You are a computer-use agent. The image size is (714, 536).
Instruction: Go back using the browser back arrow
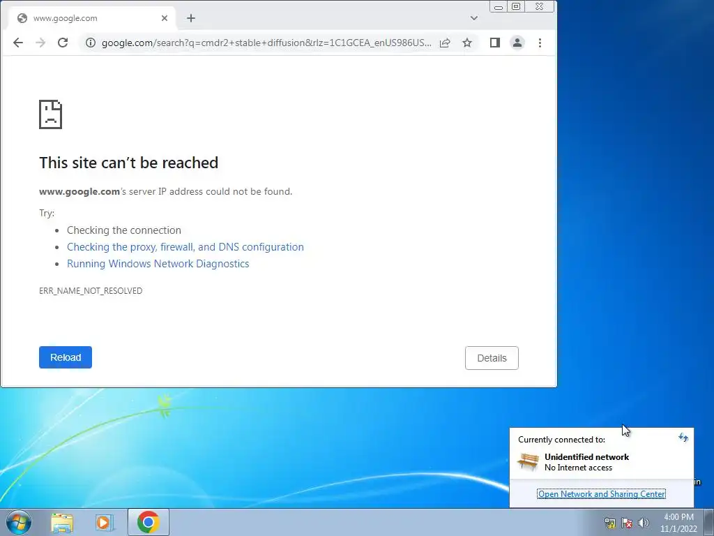pos(18,43)
